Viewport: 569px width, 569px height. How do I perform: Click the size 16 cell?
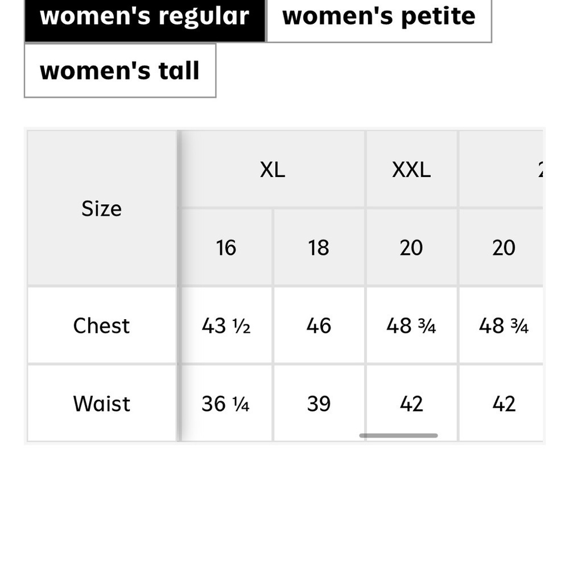coord(226,248)
